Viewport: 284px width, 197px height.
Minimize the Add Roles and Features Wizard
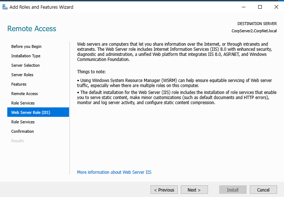pos(243,7)
